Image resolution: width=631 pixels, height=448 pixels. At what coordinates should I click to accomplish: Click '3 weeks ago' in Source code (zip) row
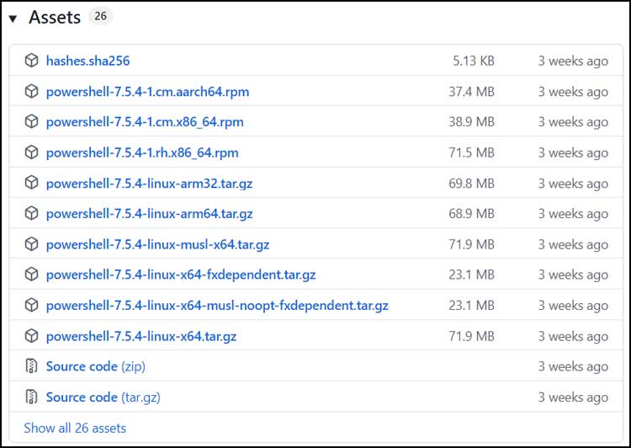coord(573,366)
